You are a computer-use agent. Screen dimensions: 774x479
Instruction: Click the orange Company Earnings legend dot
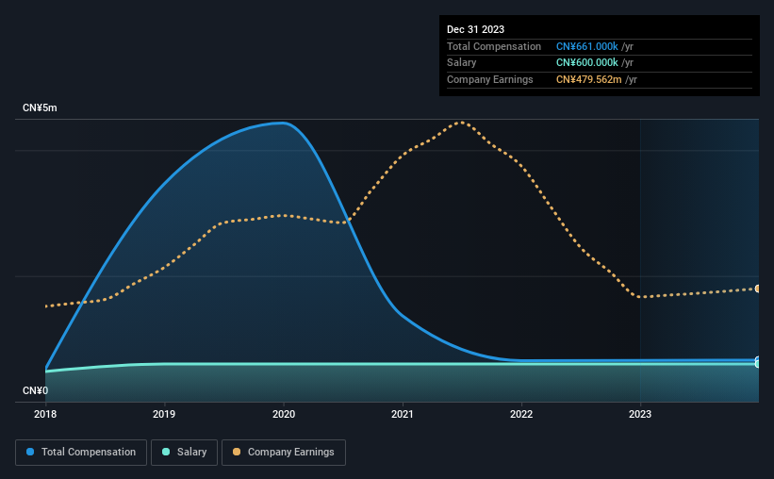[237, 452]
